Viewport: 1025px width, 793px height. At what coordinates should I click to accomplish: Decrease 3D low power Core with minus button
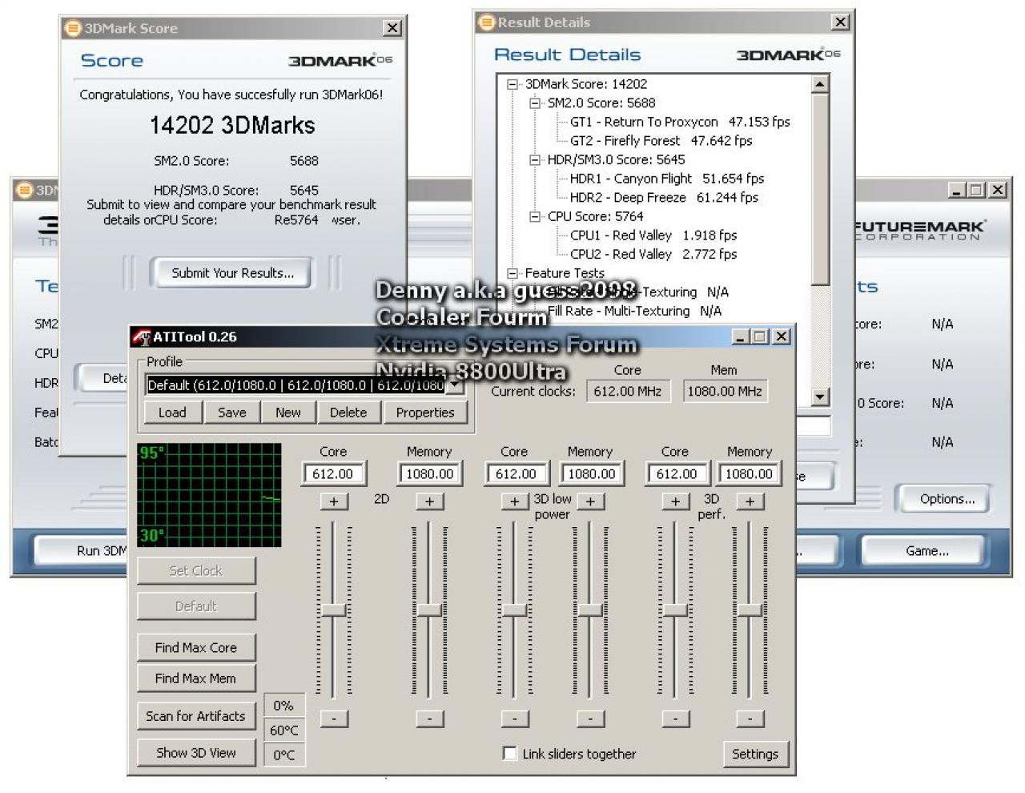click(x=514, y=719)
